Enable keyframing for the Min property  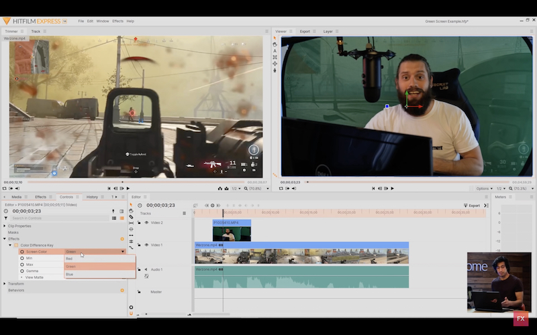(22, 258)
